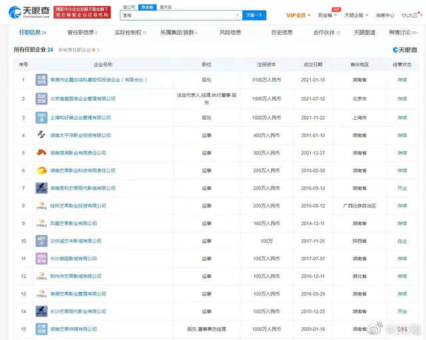Click the 天眼一下 search button
The width and height of the screenshot is (426, 340).
[x=254, y=15]
